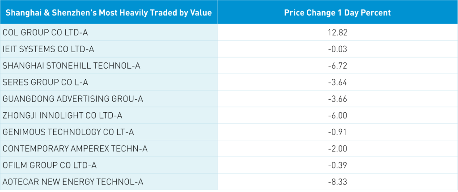Image resolution: width=458 pixels, height=192 pixels.
Task: Select the -2.00 price change cell
Action: point(337,149)
